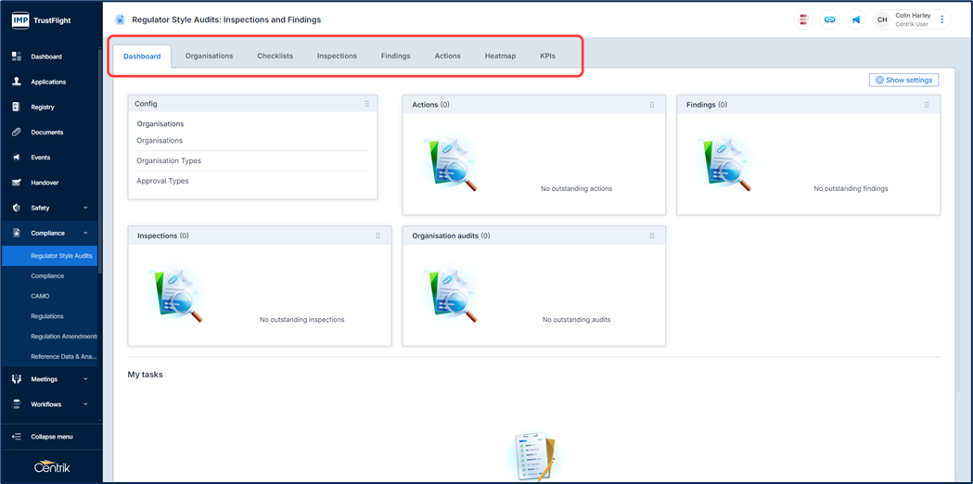Viewport: 973px width, 484px height.
Task: Click the Events icon in sidebar
Action: (x=16, y=158)
